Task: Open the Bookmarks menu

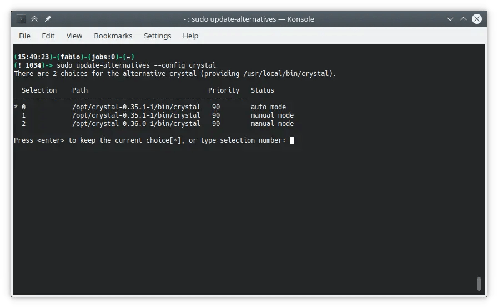Action: pyautogui.click(x=113, y=36)
